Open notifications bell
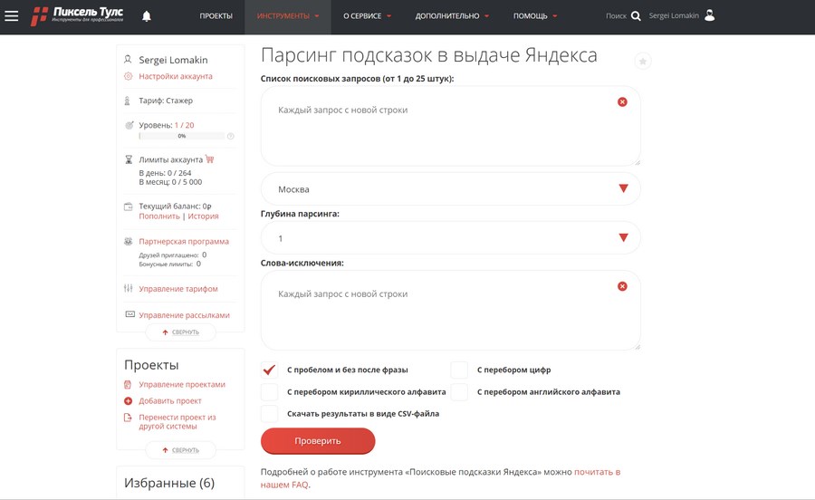 147,16
